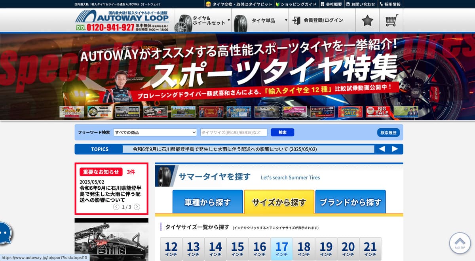Screen dimensions: 475x261
Task: Expand the タイヤ単品 dropdown arrow
Action: (286, 20)
